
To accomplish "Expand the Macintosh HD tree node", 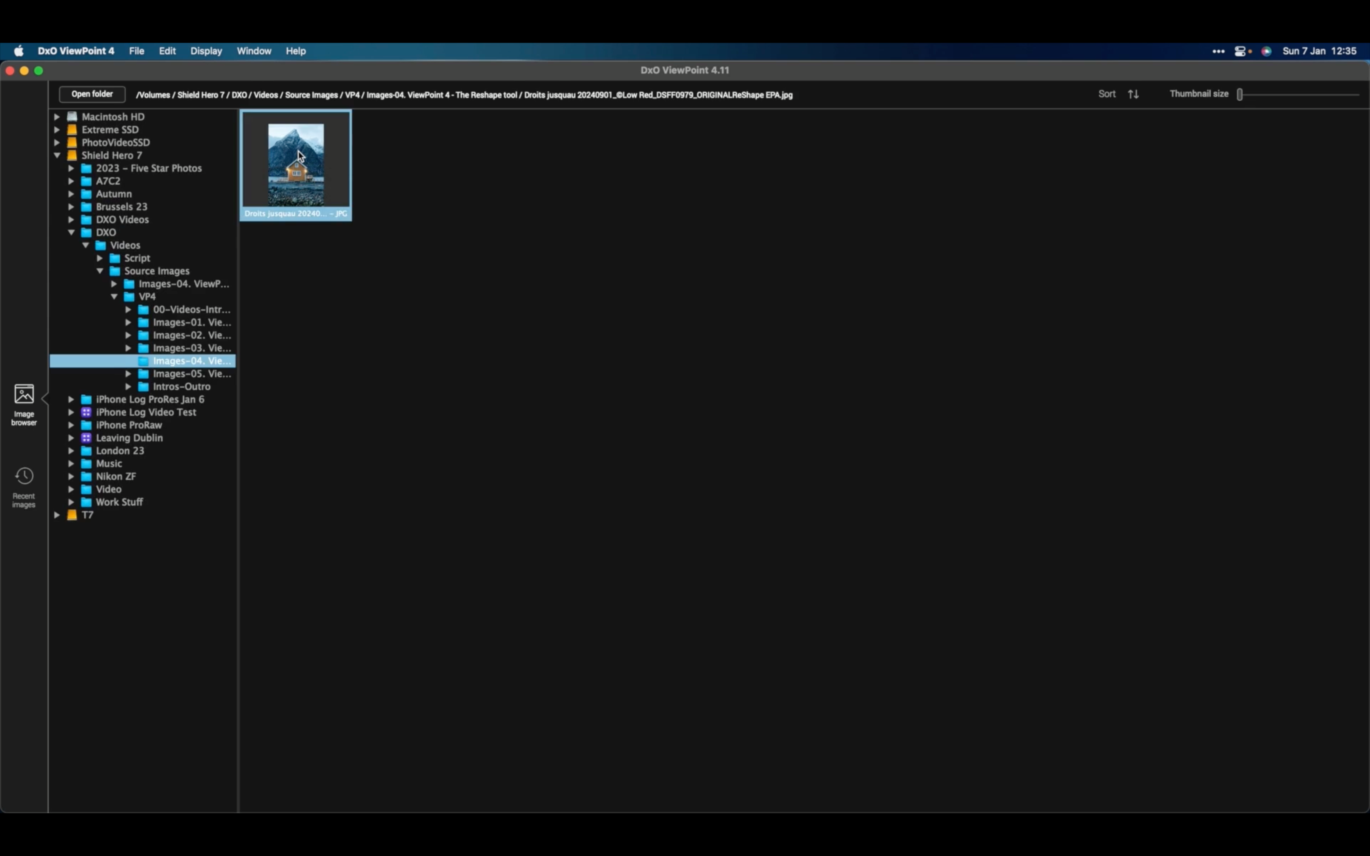I will (57, 117).
